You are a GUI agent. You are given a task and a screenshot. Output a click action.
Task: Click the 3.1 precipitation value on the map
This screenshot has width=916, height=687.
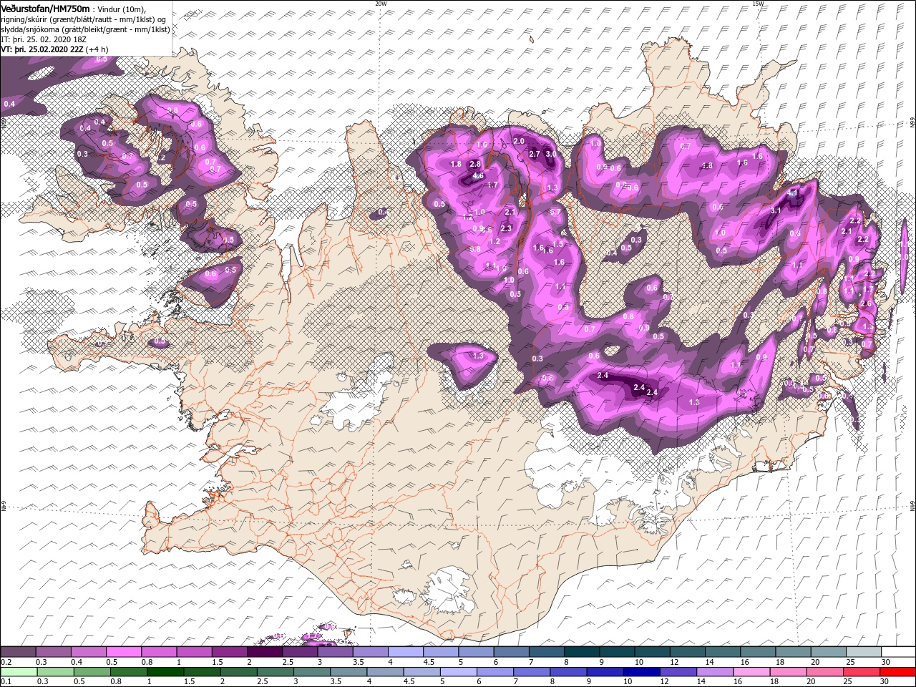coord(776,210)
